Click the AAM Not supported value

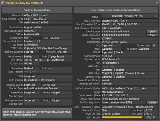pos(109,63)
